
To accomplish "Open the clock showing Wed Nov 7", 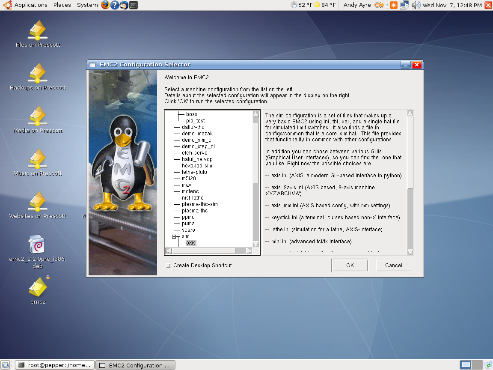I will pyautogui.click(x=452, y=5).
